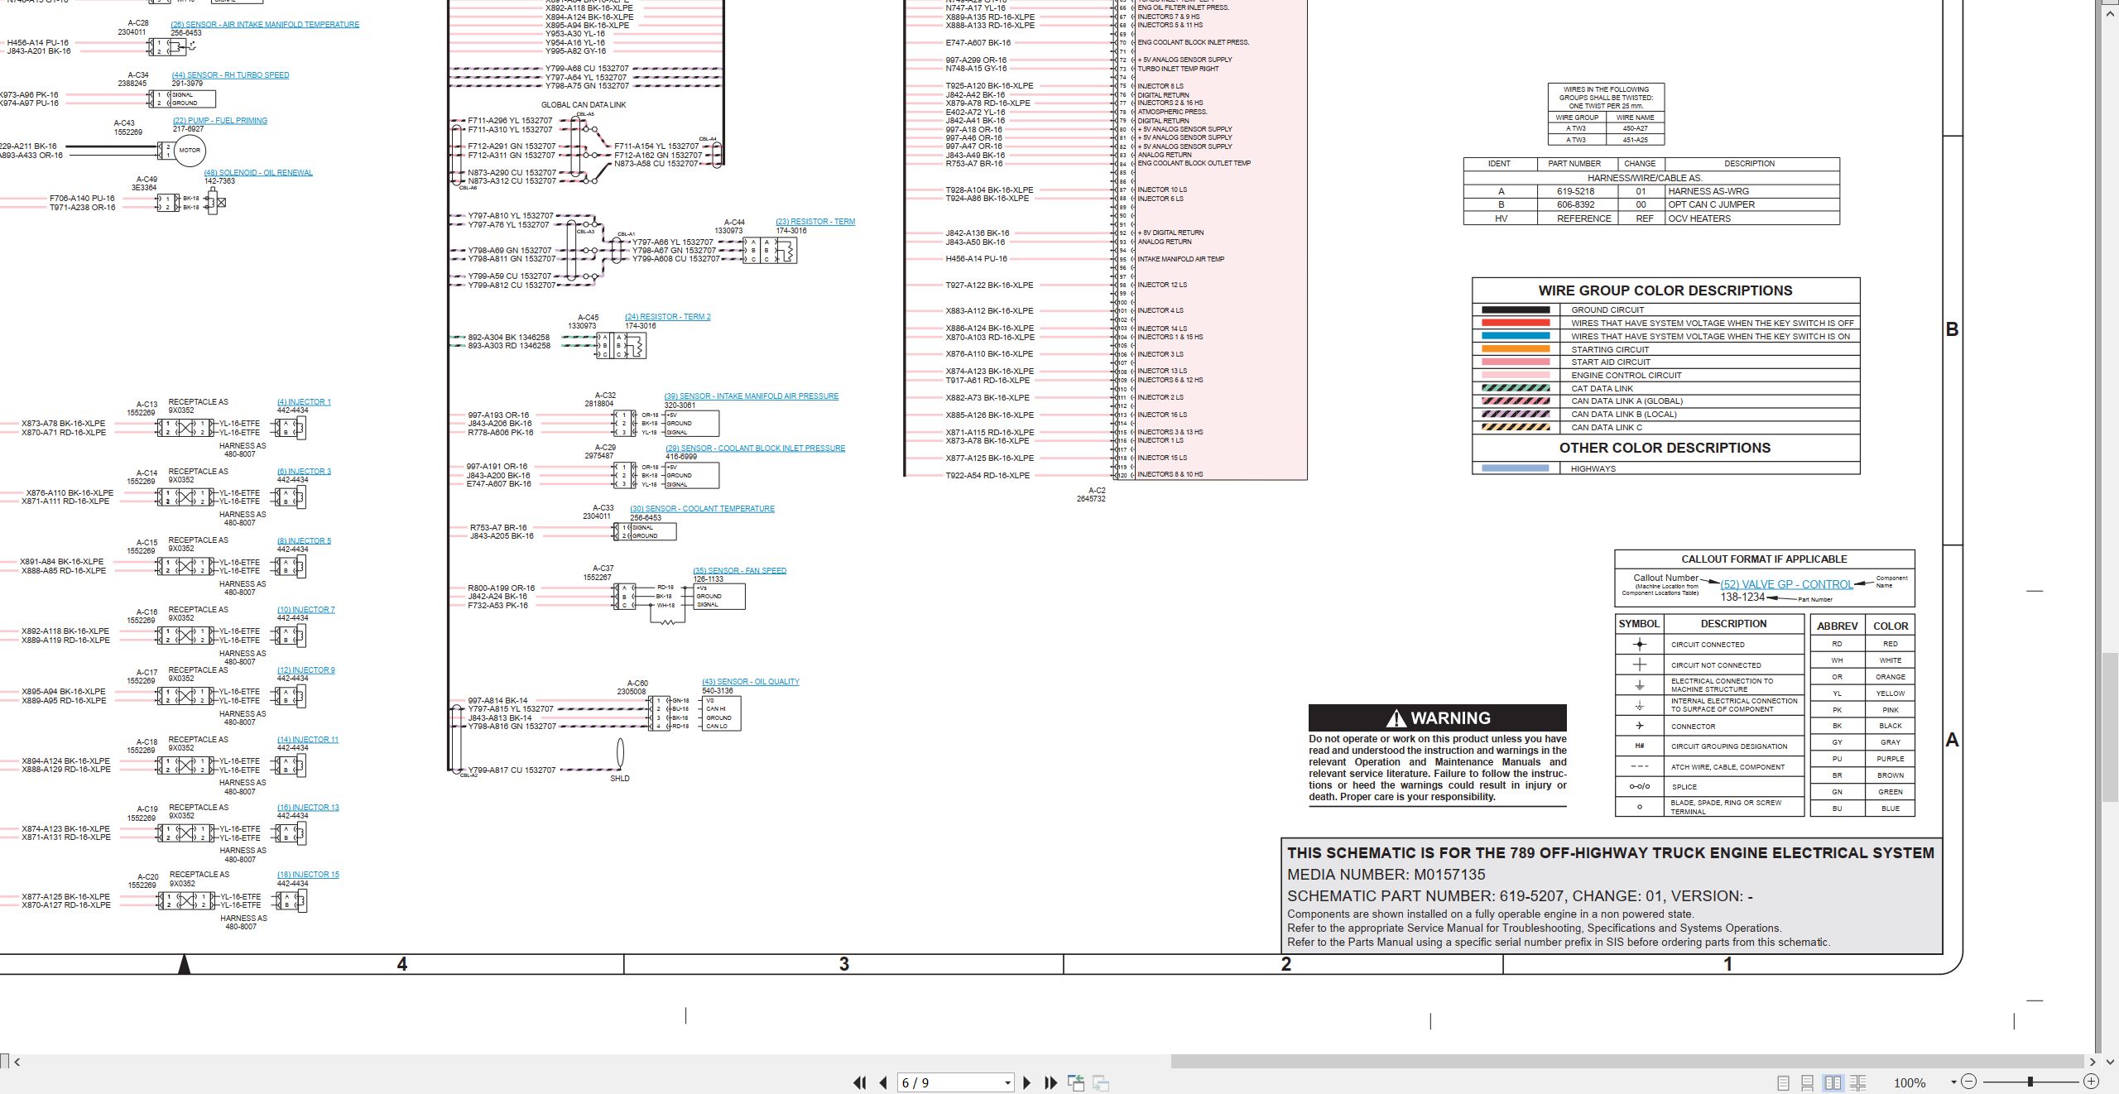Click 'CALLOUT FORMAT IF APPLICABLE' heading

tap(1764, 559)
